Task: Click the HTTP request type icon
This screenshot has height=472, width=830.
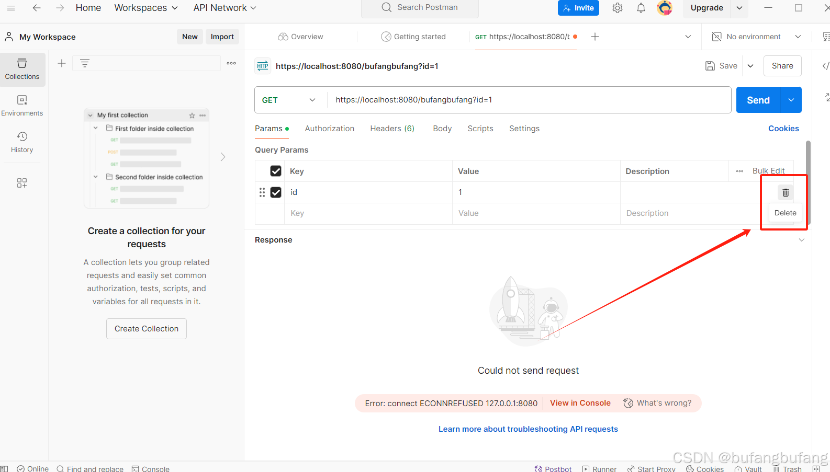Action: point(263,66)
